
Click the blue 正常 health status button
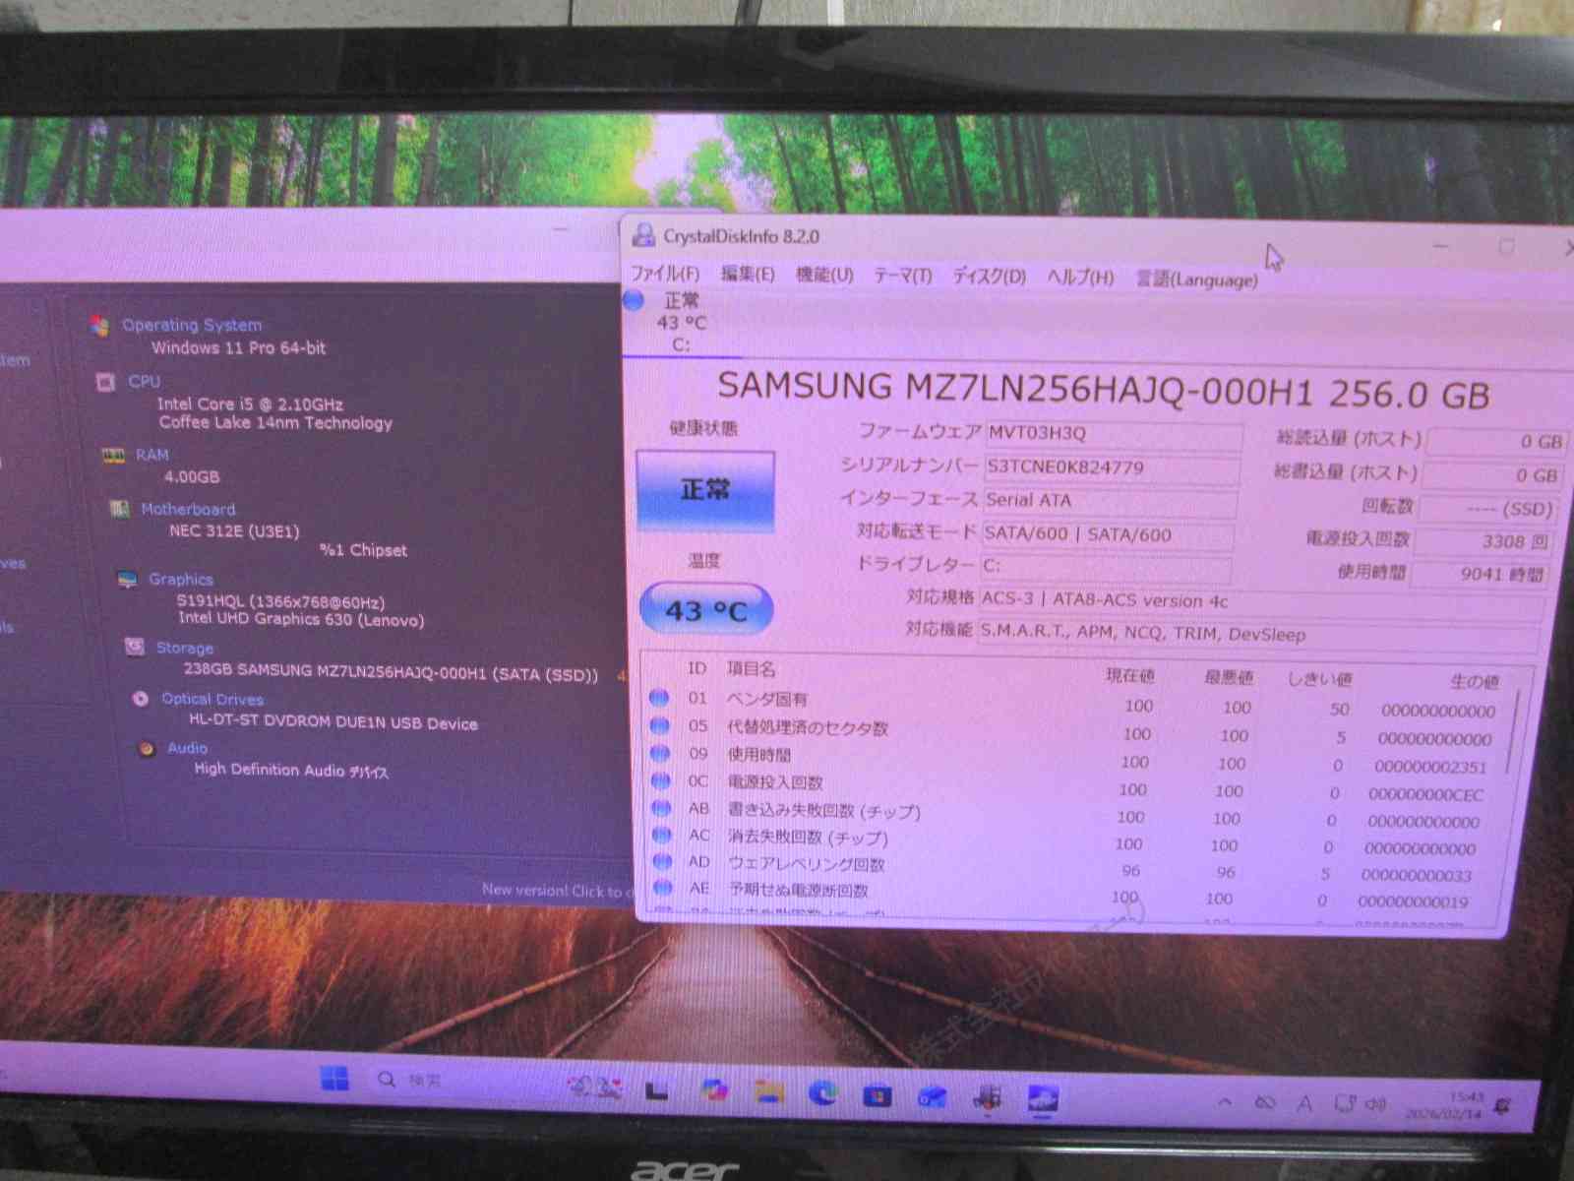pyautogui.click(x=705, y=490)
